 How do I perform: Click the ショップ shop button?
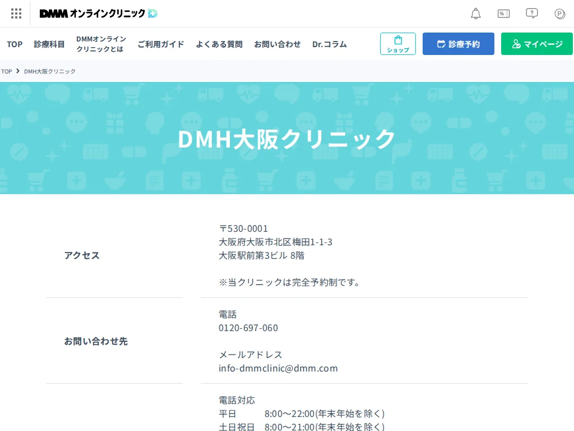[x=398, y=44]
